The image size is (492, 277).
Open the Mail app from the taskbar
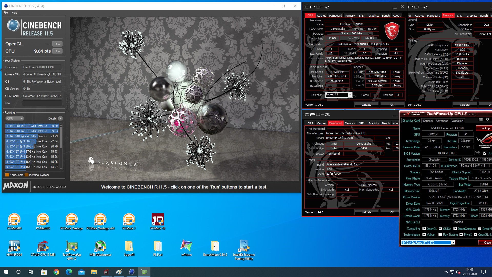pyautogui.click(x=81, y=272)
